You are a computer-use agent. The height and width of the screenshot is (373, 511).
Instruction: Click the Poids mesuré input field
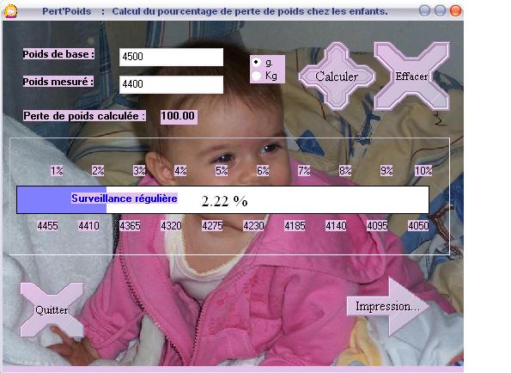pos(171,84)
